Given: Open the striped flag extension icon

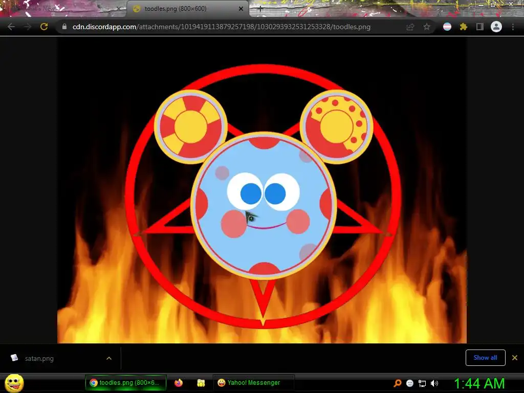Looking at the screenshot, I should tap(447, 27).
